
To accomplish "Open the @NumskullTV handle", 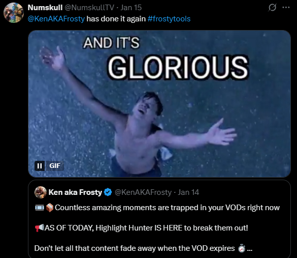I will point(89,8).
